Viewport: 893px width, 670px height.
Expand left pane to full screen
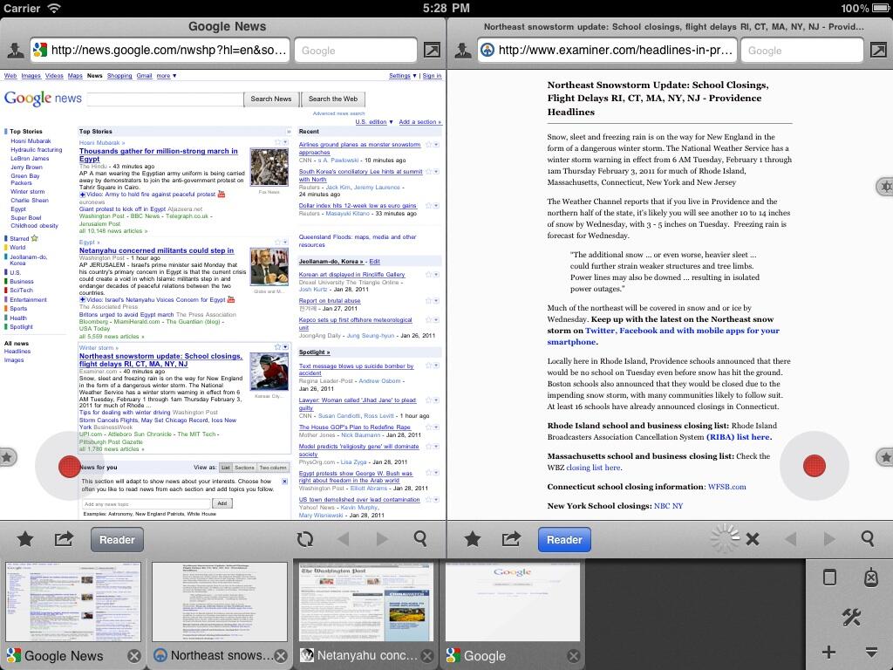tap(432, 51)
